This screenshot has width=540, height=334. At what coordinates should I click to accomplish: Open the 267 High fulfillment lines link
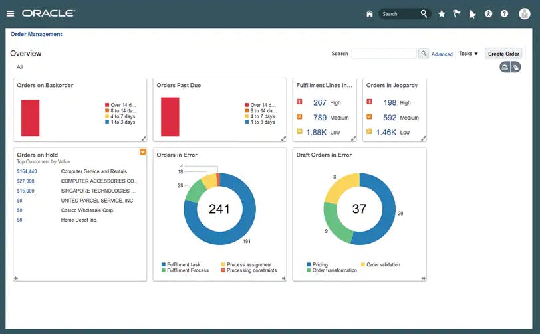[x=320, y=102]
